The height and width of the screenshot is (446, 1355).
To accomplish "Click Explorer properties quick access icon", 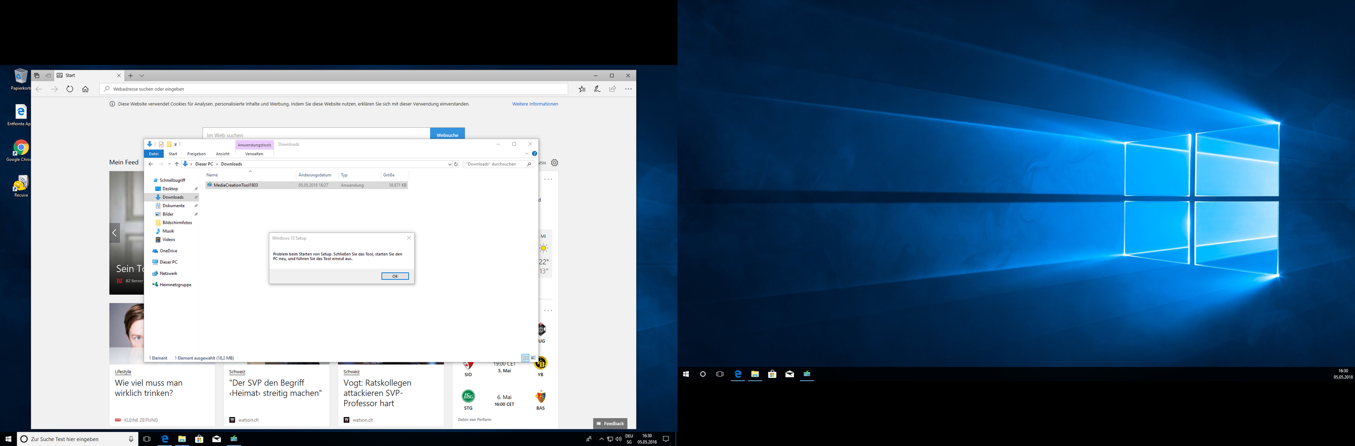I will 162,144.
